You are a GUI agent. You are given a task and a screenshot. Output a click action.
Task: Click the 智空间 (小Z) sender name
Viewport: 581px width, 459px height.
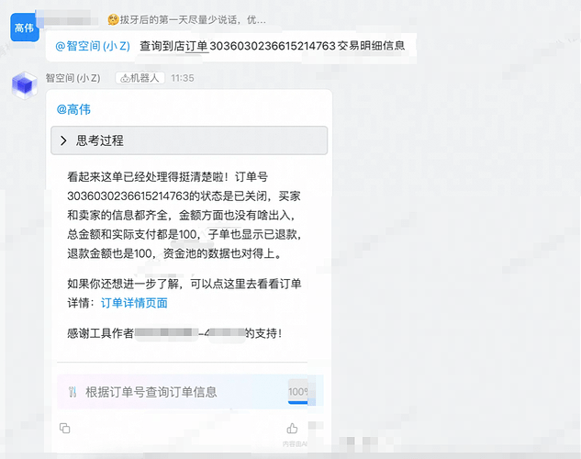click(73, 78)
